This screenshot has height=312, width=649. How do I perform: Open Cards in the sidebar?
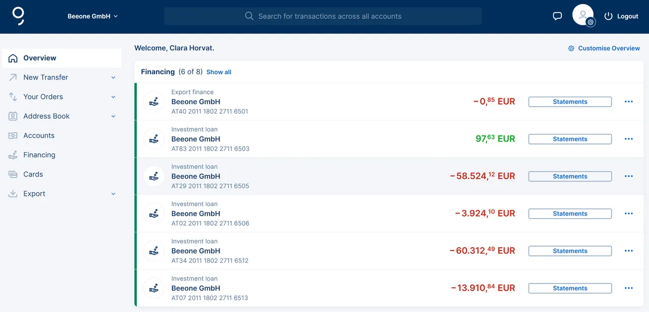click(x=62, y=175)
